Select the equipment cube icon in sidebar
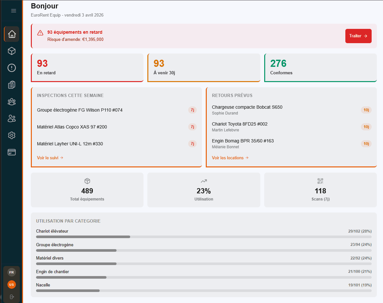This screenshot has height=303, width=383. coord(11,51)
